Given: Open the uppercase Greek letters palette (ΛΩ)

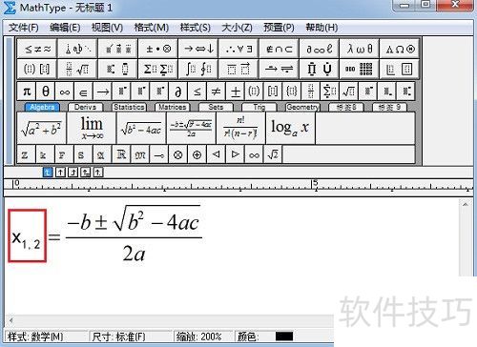Looking at the screenshot, I should [x=400, y=49].
